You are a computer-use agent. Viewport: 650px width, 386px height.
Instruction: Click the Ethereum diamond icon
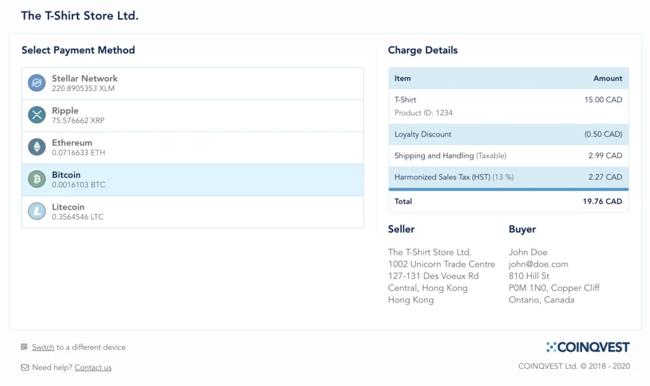pyautogui.click(x=37, y=147)
